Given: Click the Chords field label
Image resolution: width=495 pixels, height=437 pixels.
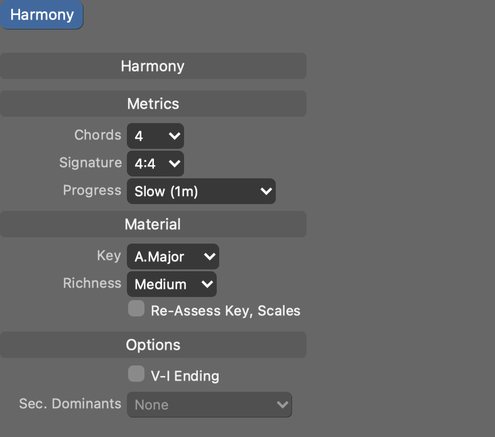Looking at the screenshot, I should pos(97,135).
